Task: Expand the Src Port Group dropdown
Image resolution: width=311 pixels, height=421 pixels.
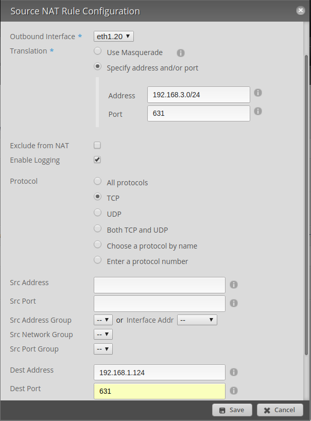Action: point(103,349)
